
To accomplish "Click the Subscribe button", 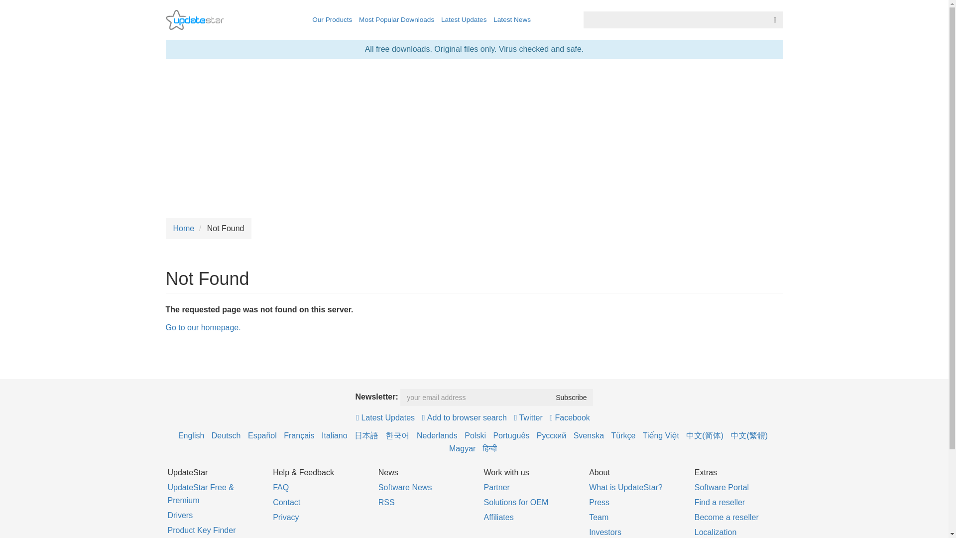I will pos(571,398).
